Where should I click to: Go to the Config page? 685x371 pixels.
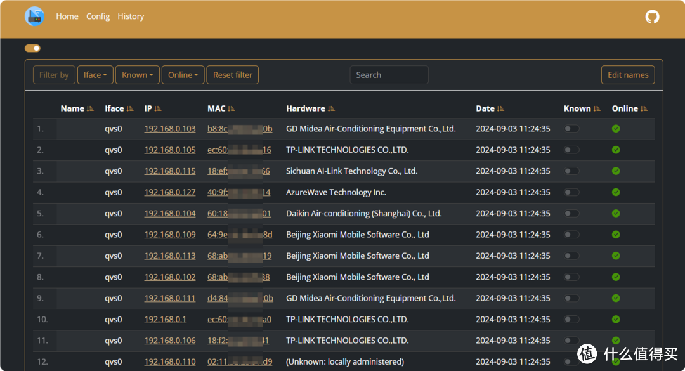tap(98, 16)
